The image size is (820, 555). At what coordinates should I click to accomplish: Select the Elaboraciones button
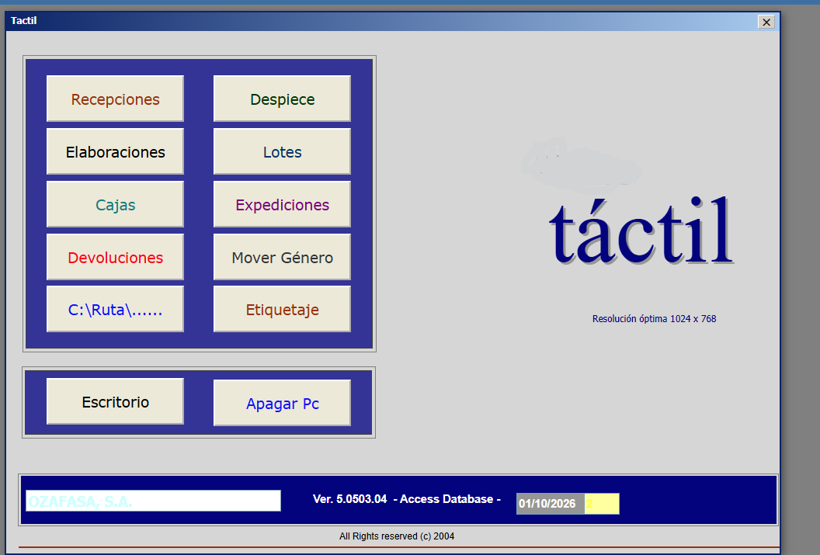pyautogui.click(x=115, y=151)
